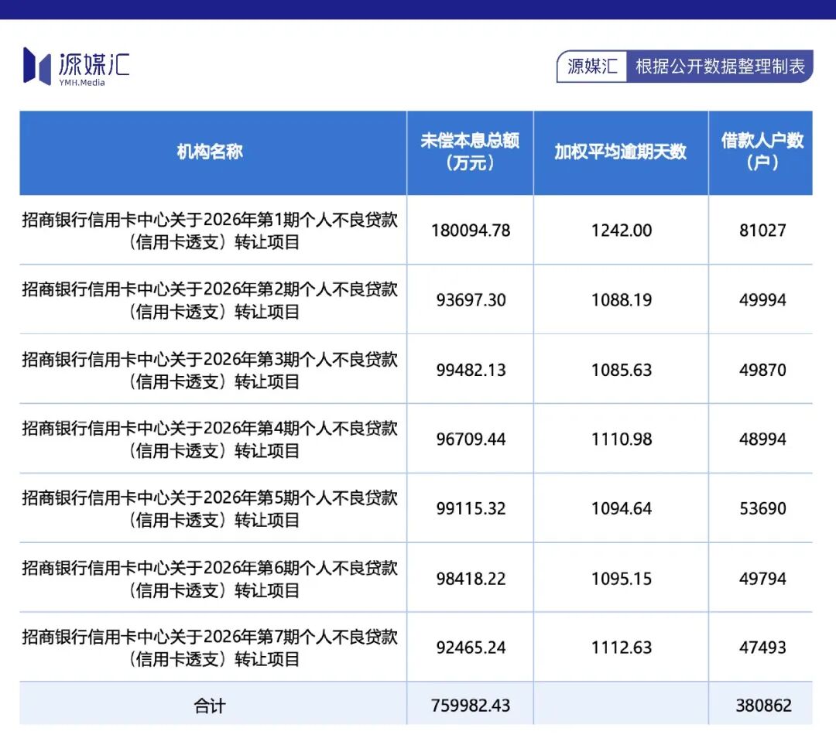Select the 未偿本息总额(万元) column header

470,152
